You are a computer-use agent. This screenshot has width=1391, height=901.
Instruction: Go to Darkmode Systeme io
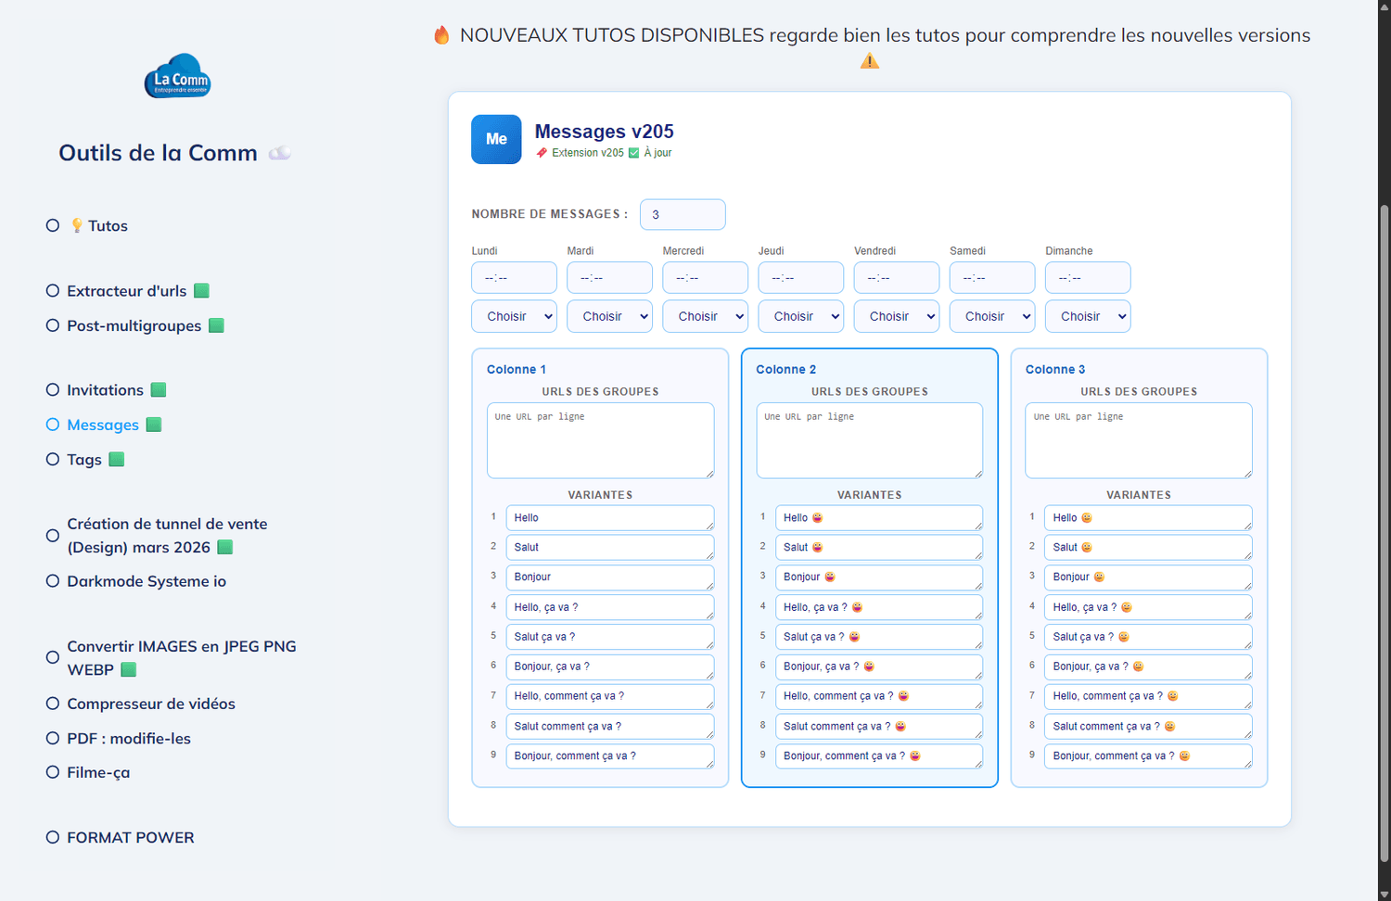point(147,581)
